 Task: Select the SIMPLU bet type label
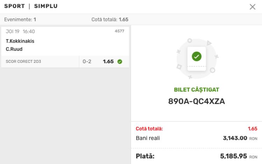[x=46, y=6]
